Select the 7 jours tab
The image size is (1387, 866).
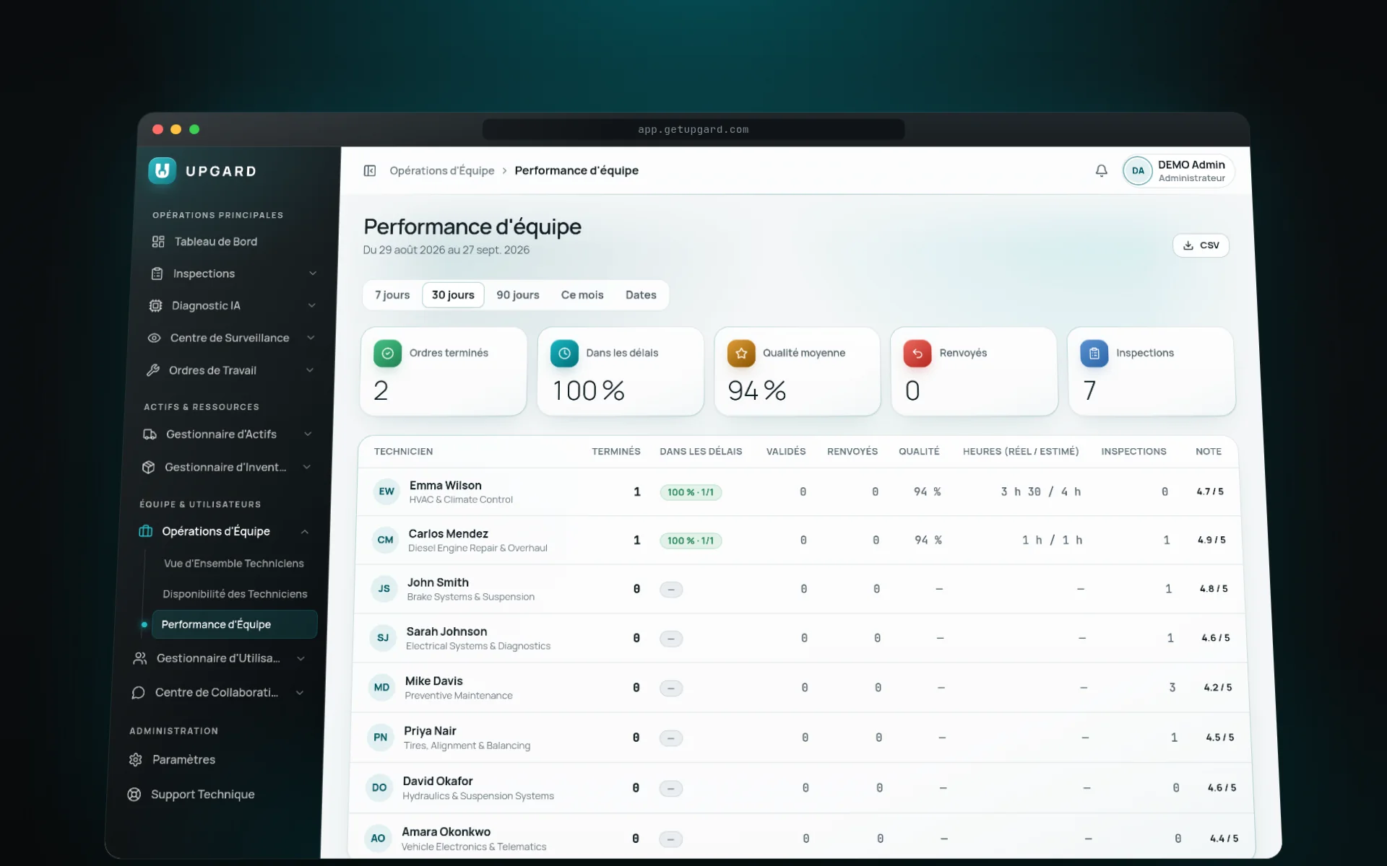[392, 295]
